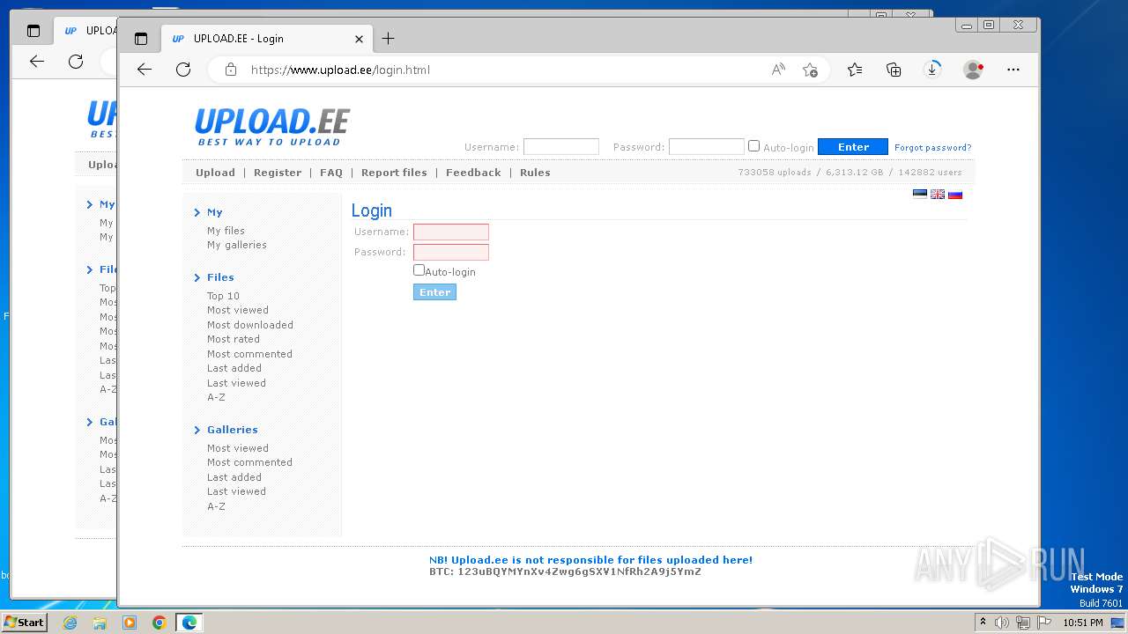Open Galleries Most viewed link
Image resolution: width=1128 pixels, height=634 pixels.
click(238, 448)
